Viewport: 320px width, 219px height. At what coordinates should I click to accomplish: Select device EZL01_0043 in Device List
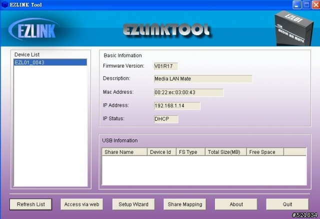(50, 62)
